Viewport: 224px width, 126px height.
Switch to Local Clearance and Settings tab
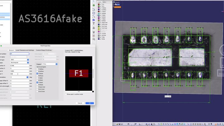pyautogui.click(x=25, y=50)
